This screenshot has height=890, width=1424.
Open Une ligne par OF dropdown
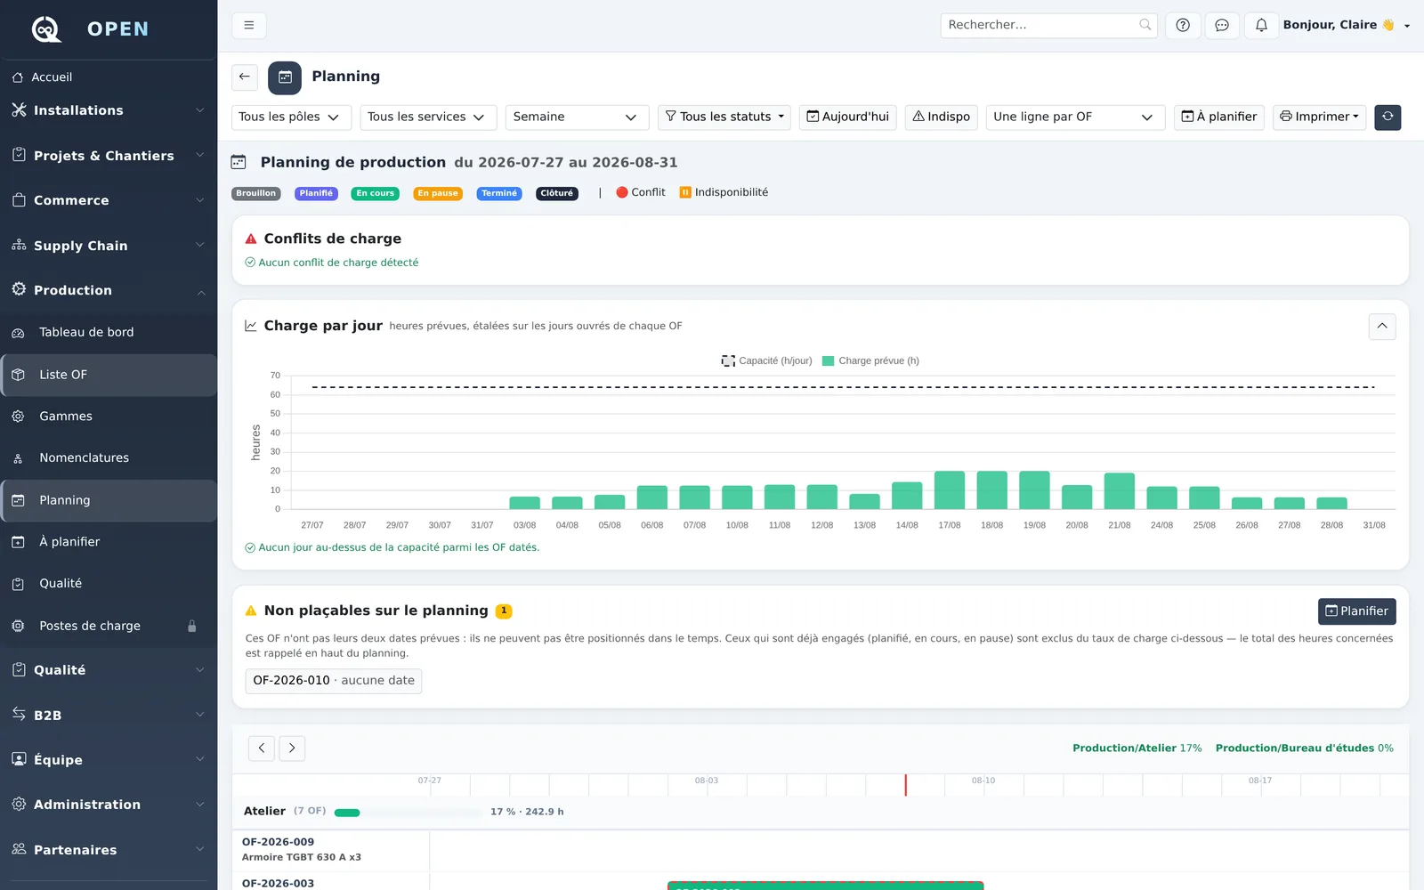(x=1075, y=117)
